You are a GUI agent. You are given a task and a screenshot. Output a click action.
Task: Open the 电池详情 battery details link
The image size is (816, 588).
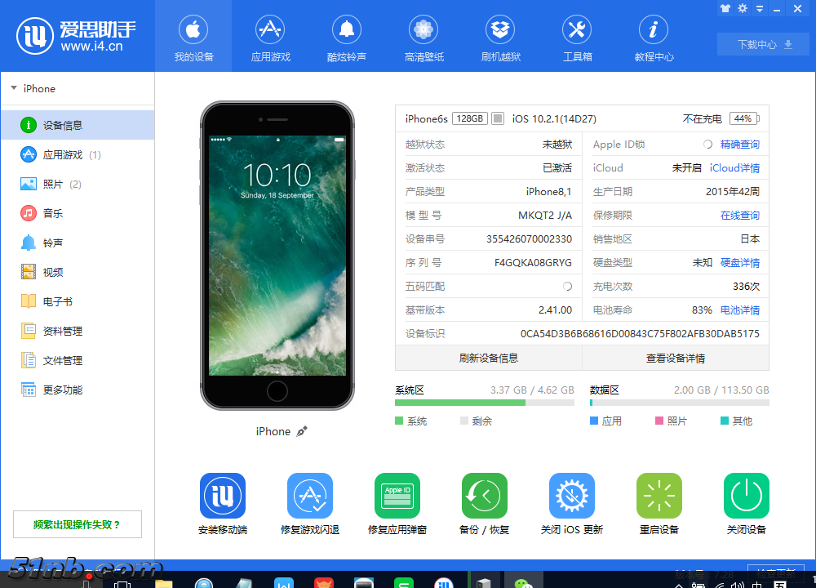(x=739, y=310)
